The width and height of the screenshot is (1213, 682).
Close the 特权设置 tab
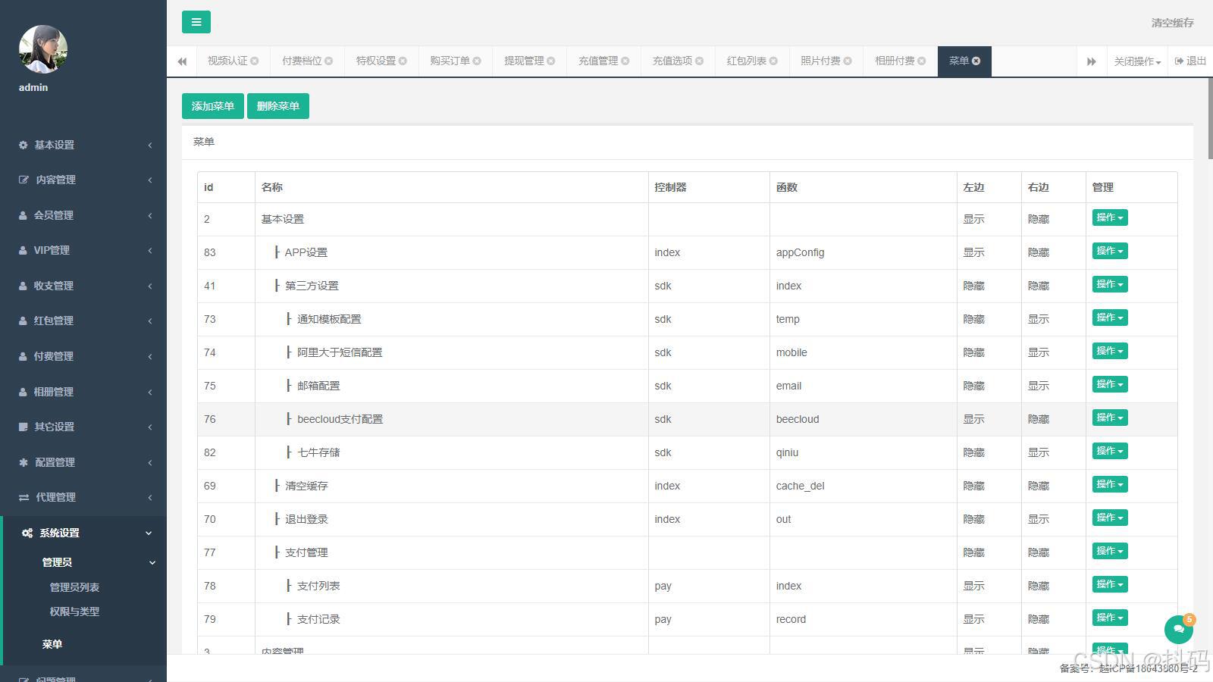(x=403, y=61)
